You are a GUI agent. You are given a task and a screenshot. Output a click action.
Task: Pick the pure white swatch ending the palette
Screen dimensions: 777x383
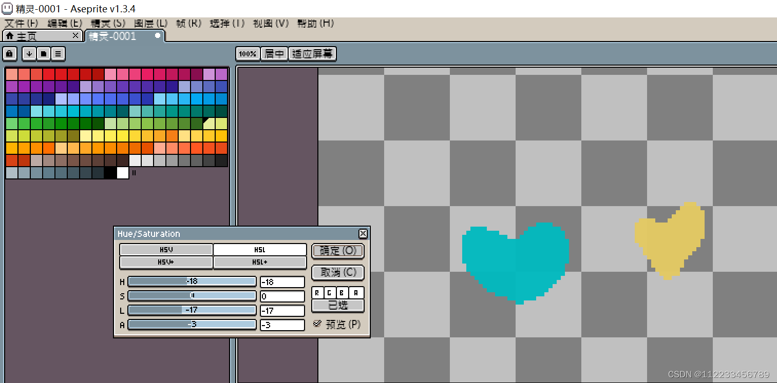tap(123, 173)
